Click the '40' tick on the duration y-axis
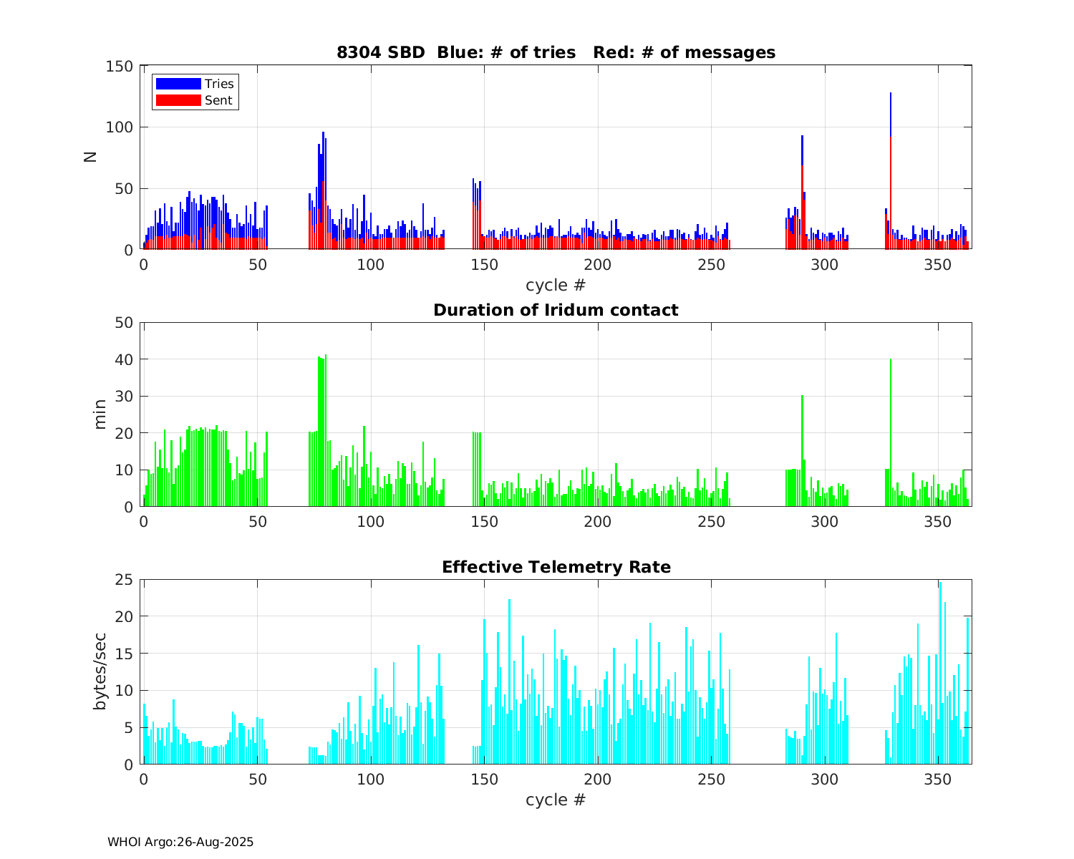 (125, 359)
